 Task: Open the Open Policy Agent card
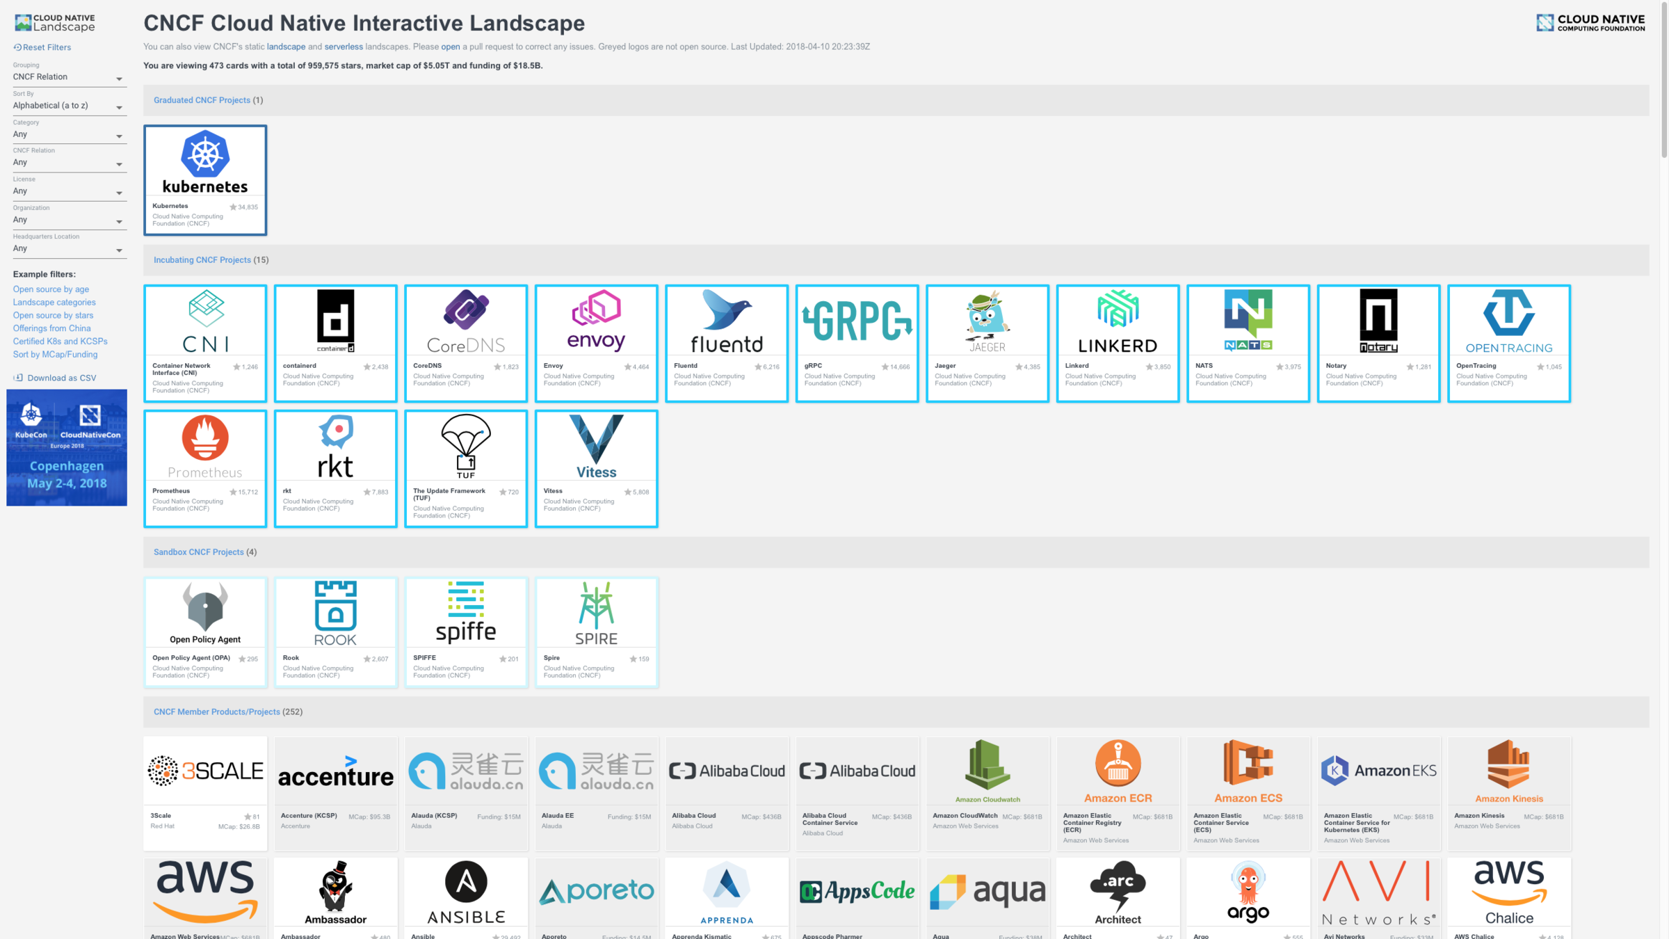pyautogui.click(x=204, y=631)
